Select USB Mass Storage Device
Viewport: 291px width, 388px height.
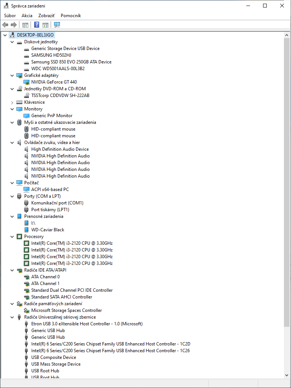tap(56, 364)
